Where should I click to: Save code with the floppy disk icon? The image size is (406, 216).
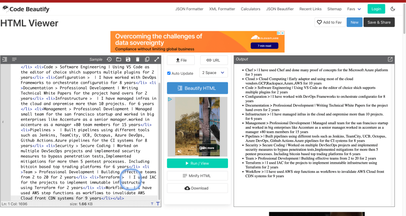[128, 59]
